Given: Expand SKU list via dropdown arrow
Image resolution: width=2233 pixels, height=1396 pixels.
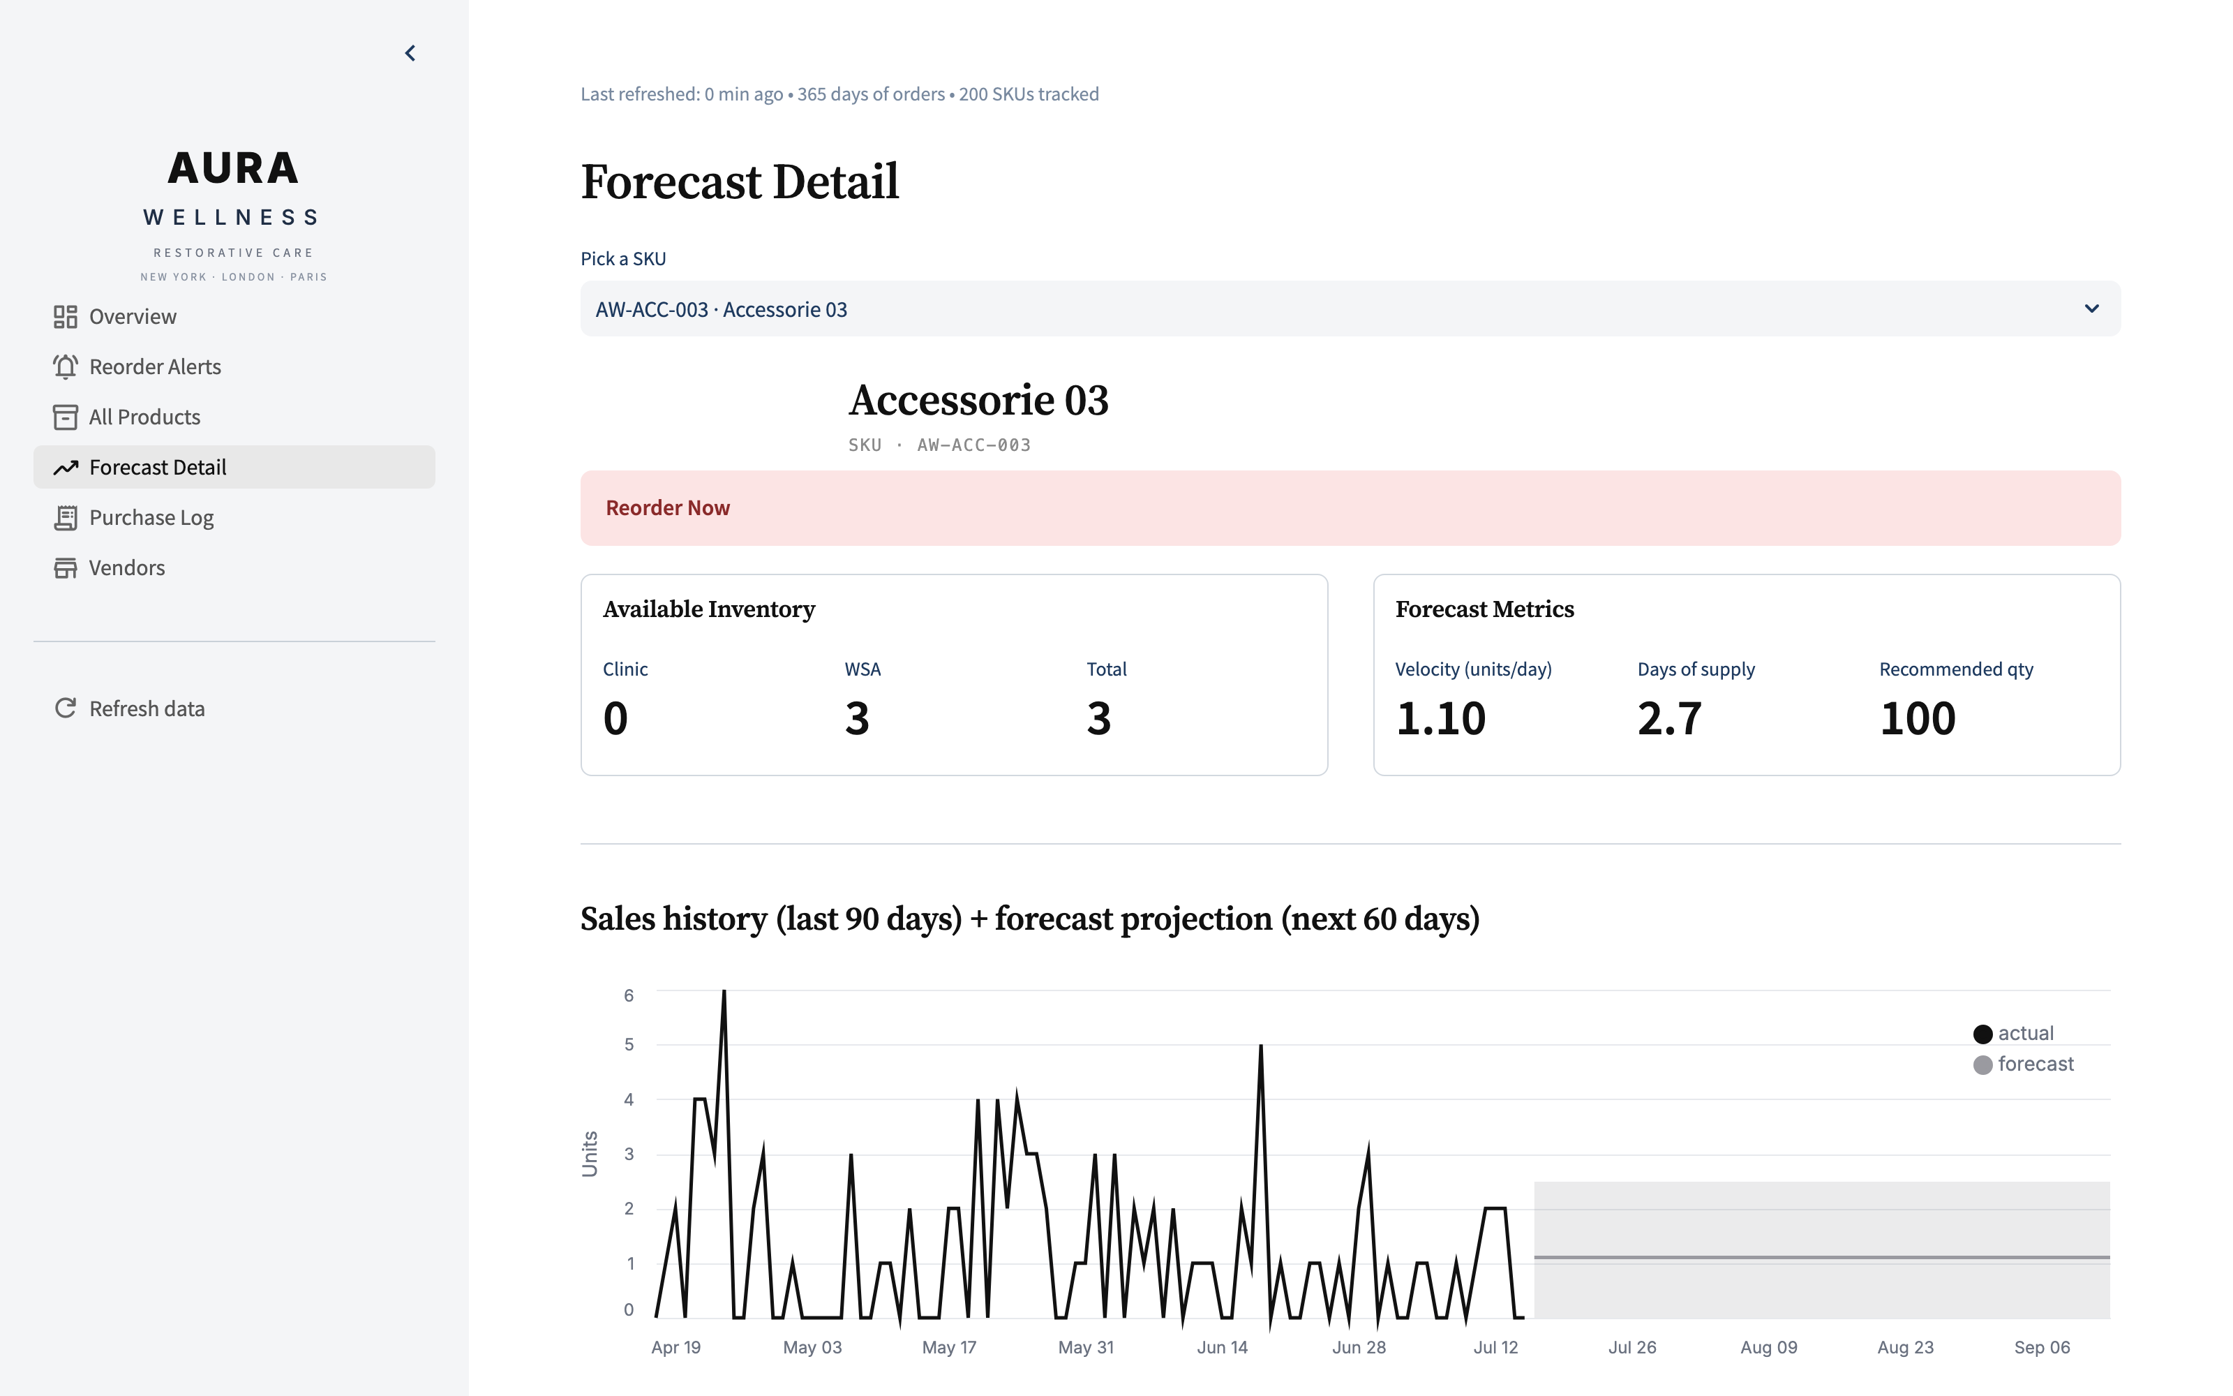Looking at the screenshot, I should point(2091,309).
